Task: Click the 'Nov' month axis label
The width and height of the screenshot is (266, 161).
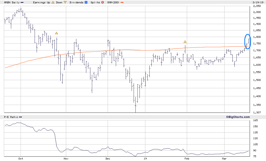Action: point(66,159)
